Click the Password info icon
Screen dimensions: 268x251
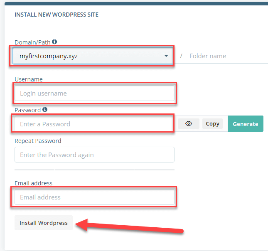[45, 109]
